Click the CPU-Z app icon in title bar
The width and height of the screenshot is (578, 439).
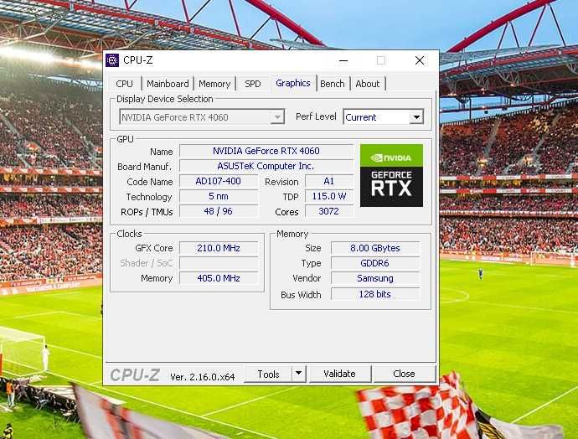(x=112, y=60)
